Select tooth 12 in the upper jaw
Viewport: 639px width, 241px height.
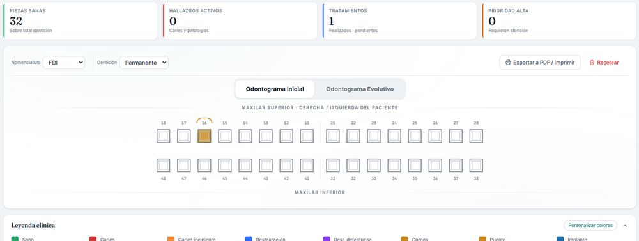pos(286,136)
